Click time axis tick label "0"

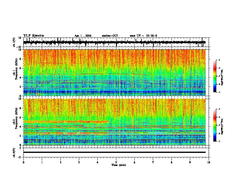click(x=23, y=162)
